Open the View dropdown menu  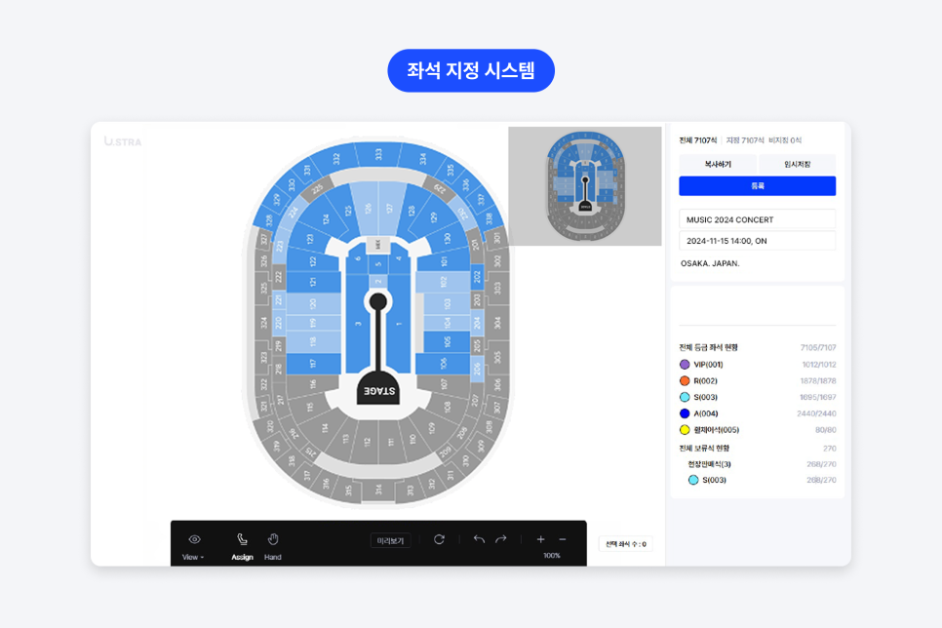(x=193, y=557)
